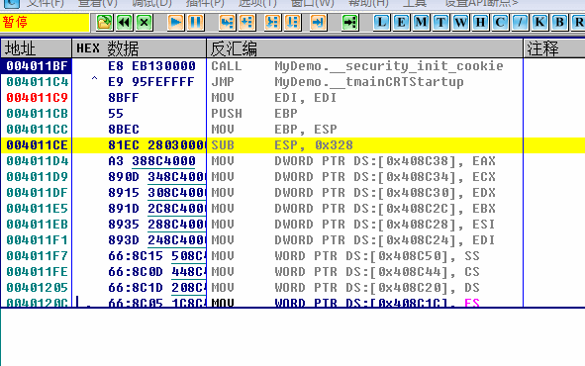585x366 pixels.
Task: Open a file with the folder toolbar icon
Action: 104,23
